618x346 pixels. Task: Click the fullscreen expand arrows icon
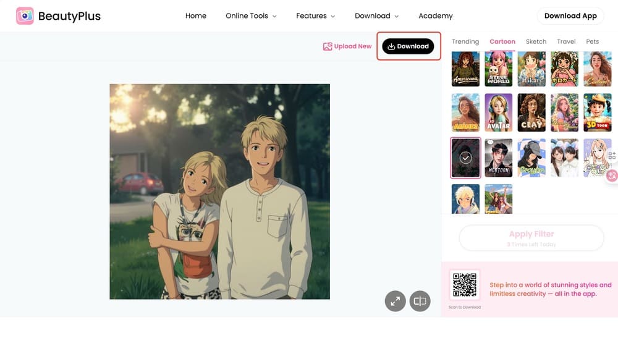point(396,301)
